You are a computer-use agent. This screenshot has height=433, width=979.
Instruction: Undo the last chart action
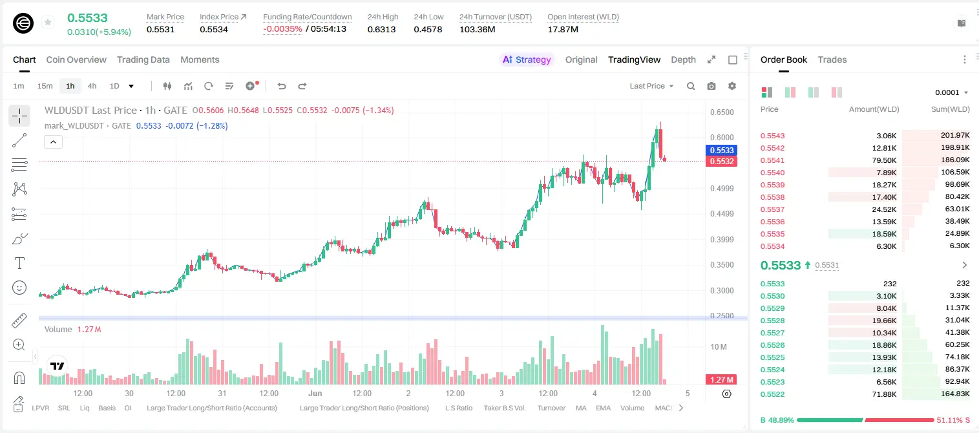tap(282, 86)
